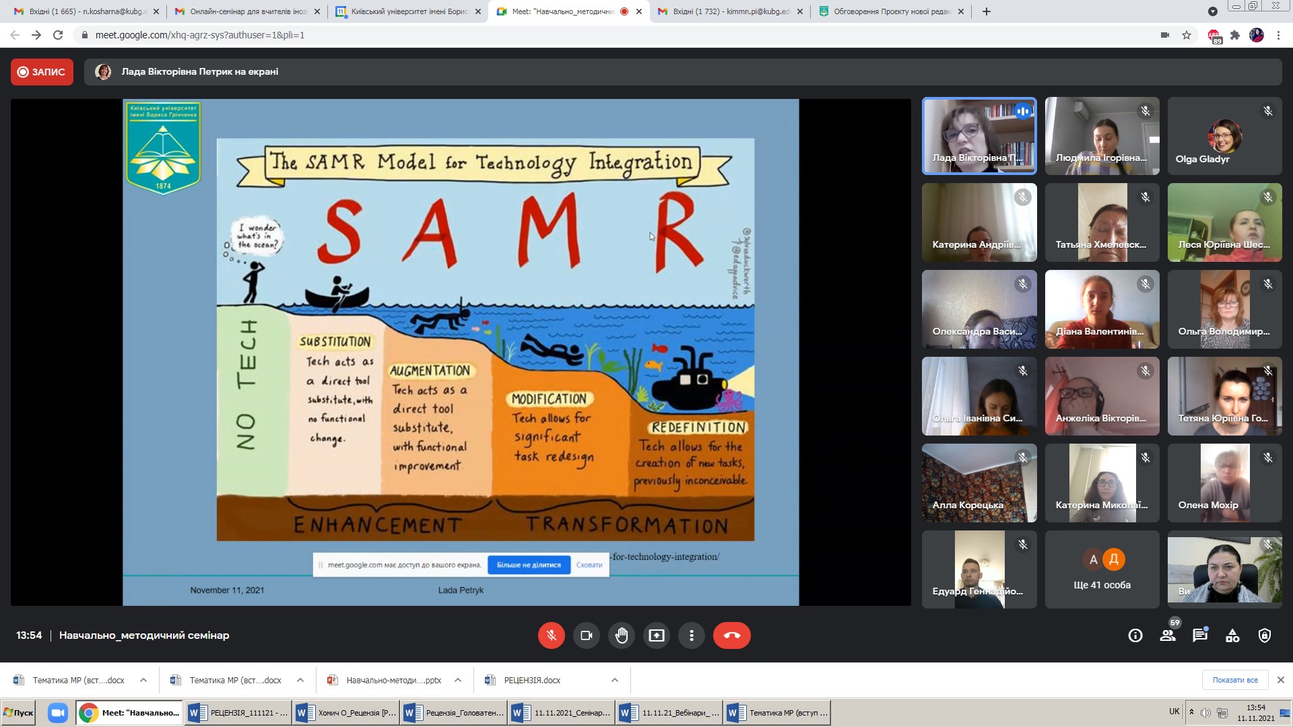Expand options for the РЕЦЕНЗІЯ.docx download

615,680
